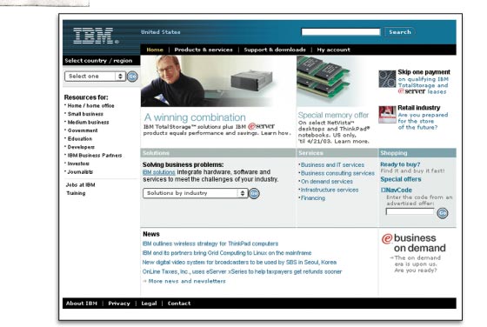Click Skip one payment headline
The width and height of the screenshot is (487, 327).
(424, 72)
